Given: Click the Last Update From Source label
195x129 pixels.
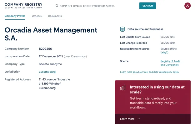Looking at the screenshot, I should (135, 37).
